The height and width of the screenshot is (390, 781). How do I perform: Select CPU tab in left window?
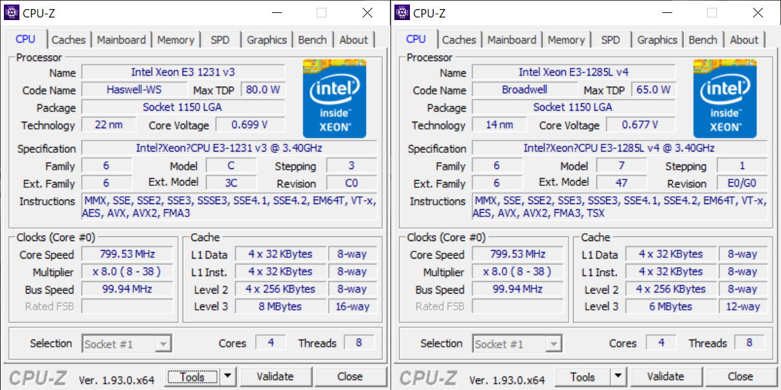(x=25, y=39)
